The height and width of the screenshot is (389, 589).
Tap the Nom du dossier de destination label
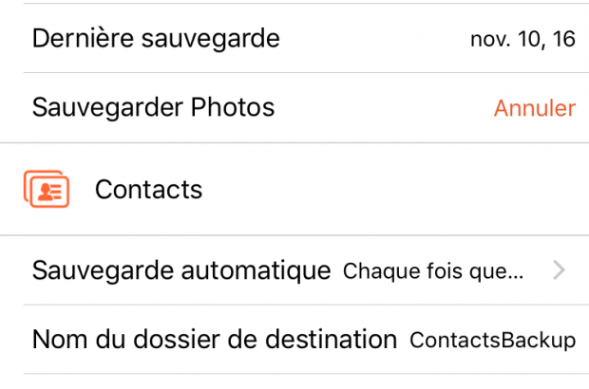click(x=214, y=340)
